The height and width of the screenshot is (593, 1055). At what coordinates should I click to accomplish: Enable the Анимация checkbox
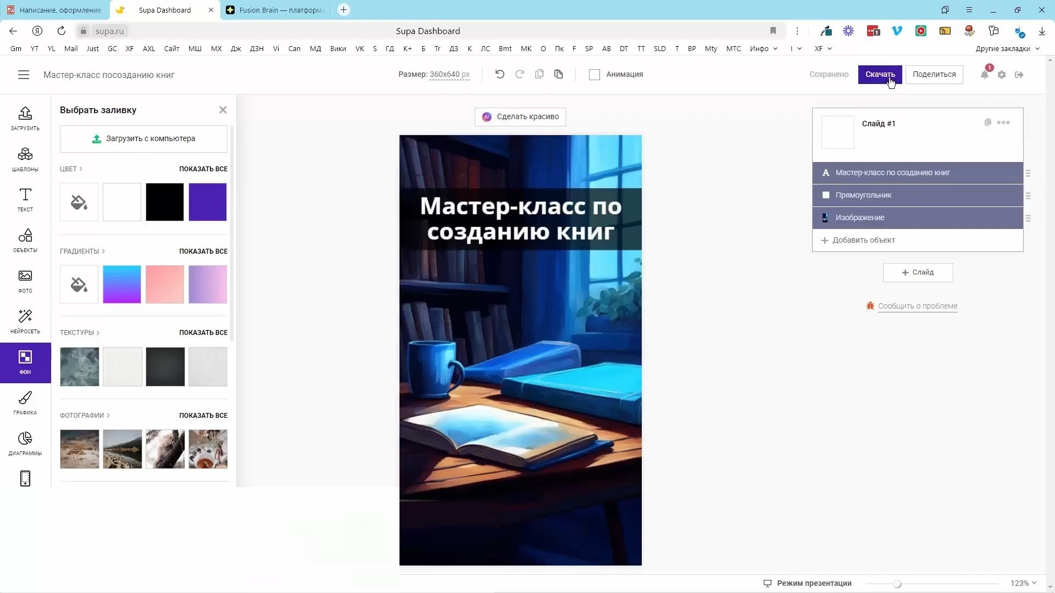(x=595, y=75)
